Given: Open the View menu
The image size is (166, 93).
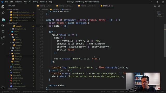Looking at the screenshot, I should click(x=25, y=2).
